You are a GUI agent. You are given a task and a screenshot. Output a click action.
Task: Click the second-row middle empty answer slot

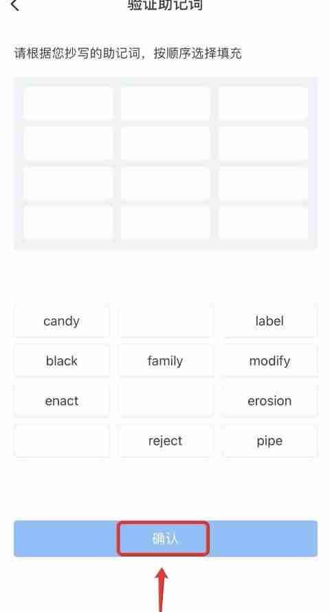coord(166,143)
